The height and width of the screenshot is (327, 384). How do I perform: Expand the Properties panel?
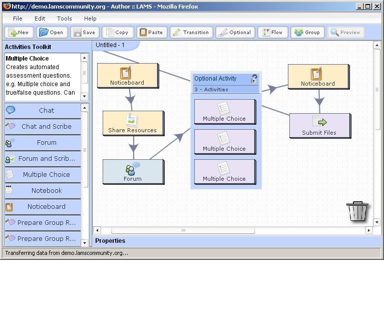pyautogui.click(x=110, y=241)
